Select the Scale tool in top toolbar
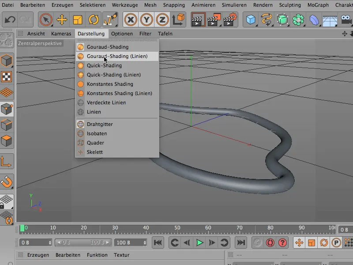 click(x=78, y=19)
